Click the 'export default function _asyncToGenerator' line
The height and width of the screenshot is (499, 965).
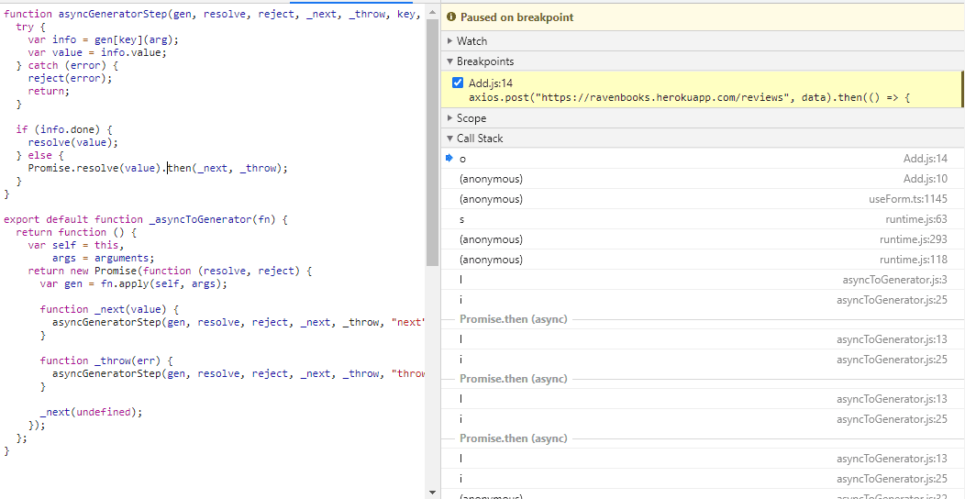point(146,219)
